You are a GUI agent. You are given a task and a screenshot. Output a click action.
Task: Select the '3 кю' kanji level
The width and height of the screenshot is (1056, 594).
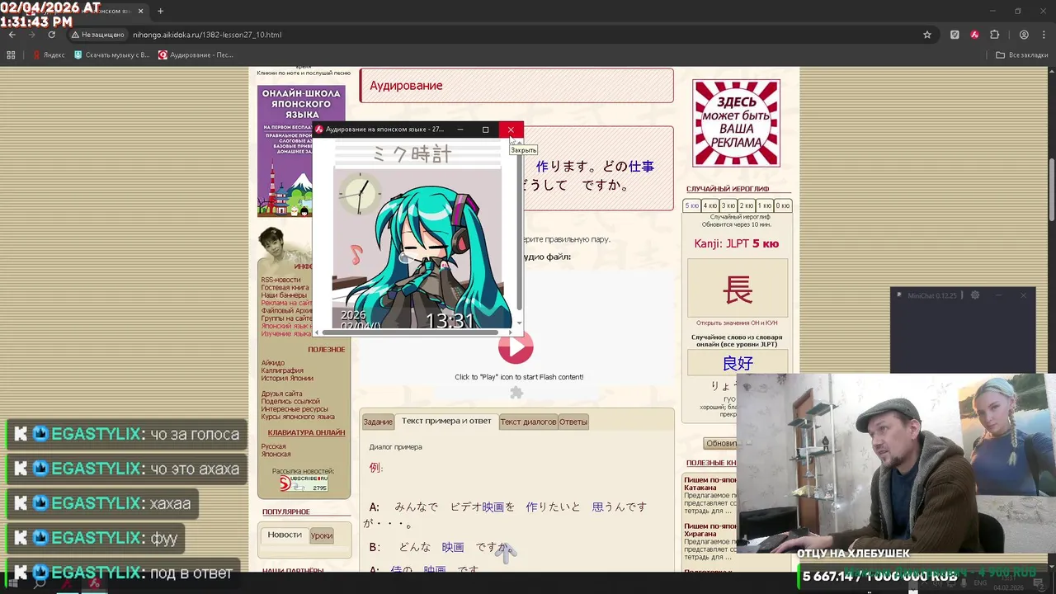pos(728,205)
